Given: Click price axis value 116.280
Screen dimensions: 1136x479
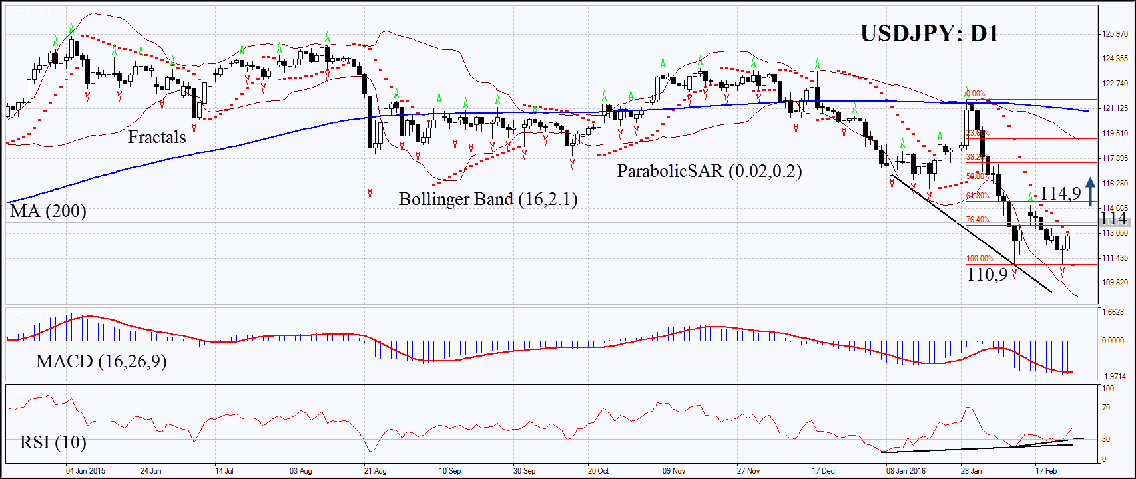Looking at the screenshot, I should pos(1115,184).
